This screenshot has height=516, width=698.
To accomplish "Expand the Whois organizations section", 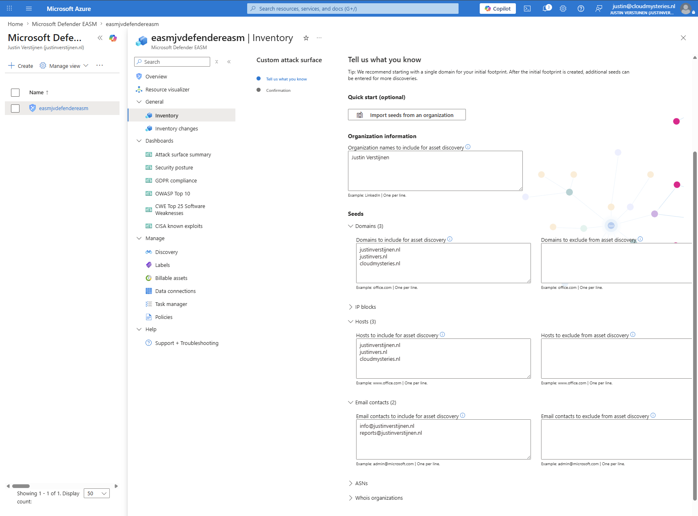I will click(376, 498).
